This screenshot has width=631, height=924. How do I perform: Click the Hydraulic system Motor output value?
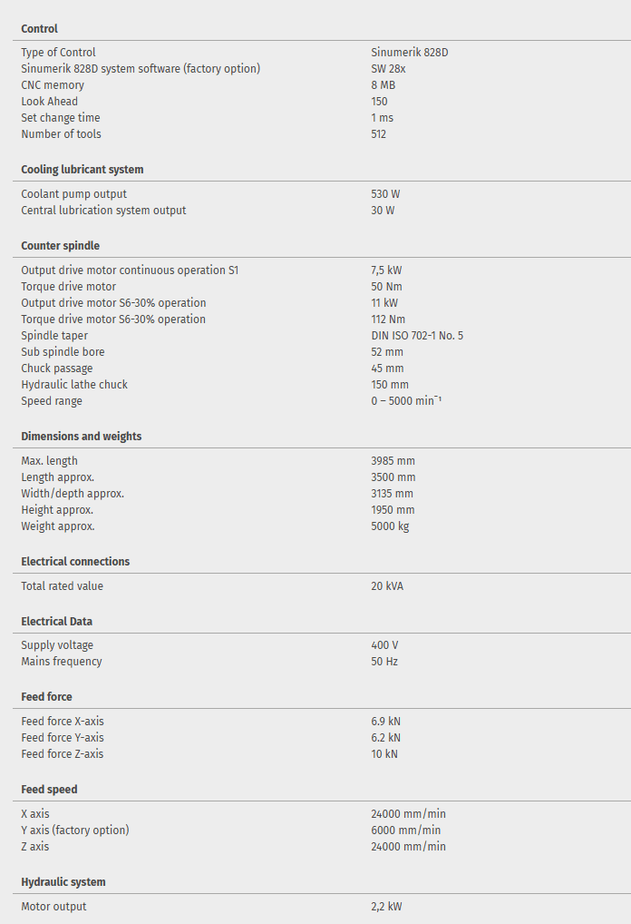pyautogui.click(x=387, y=907)
